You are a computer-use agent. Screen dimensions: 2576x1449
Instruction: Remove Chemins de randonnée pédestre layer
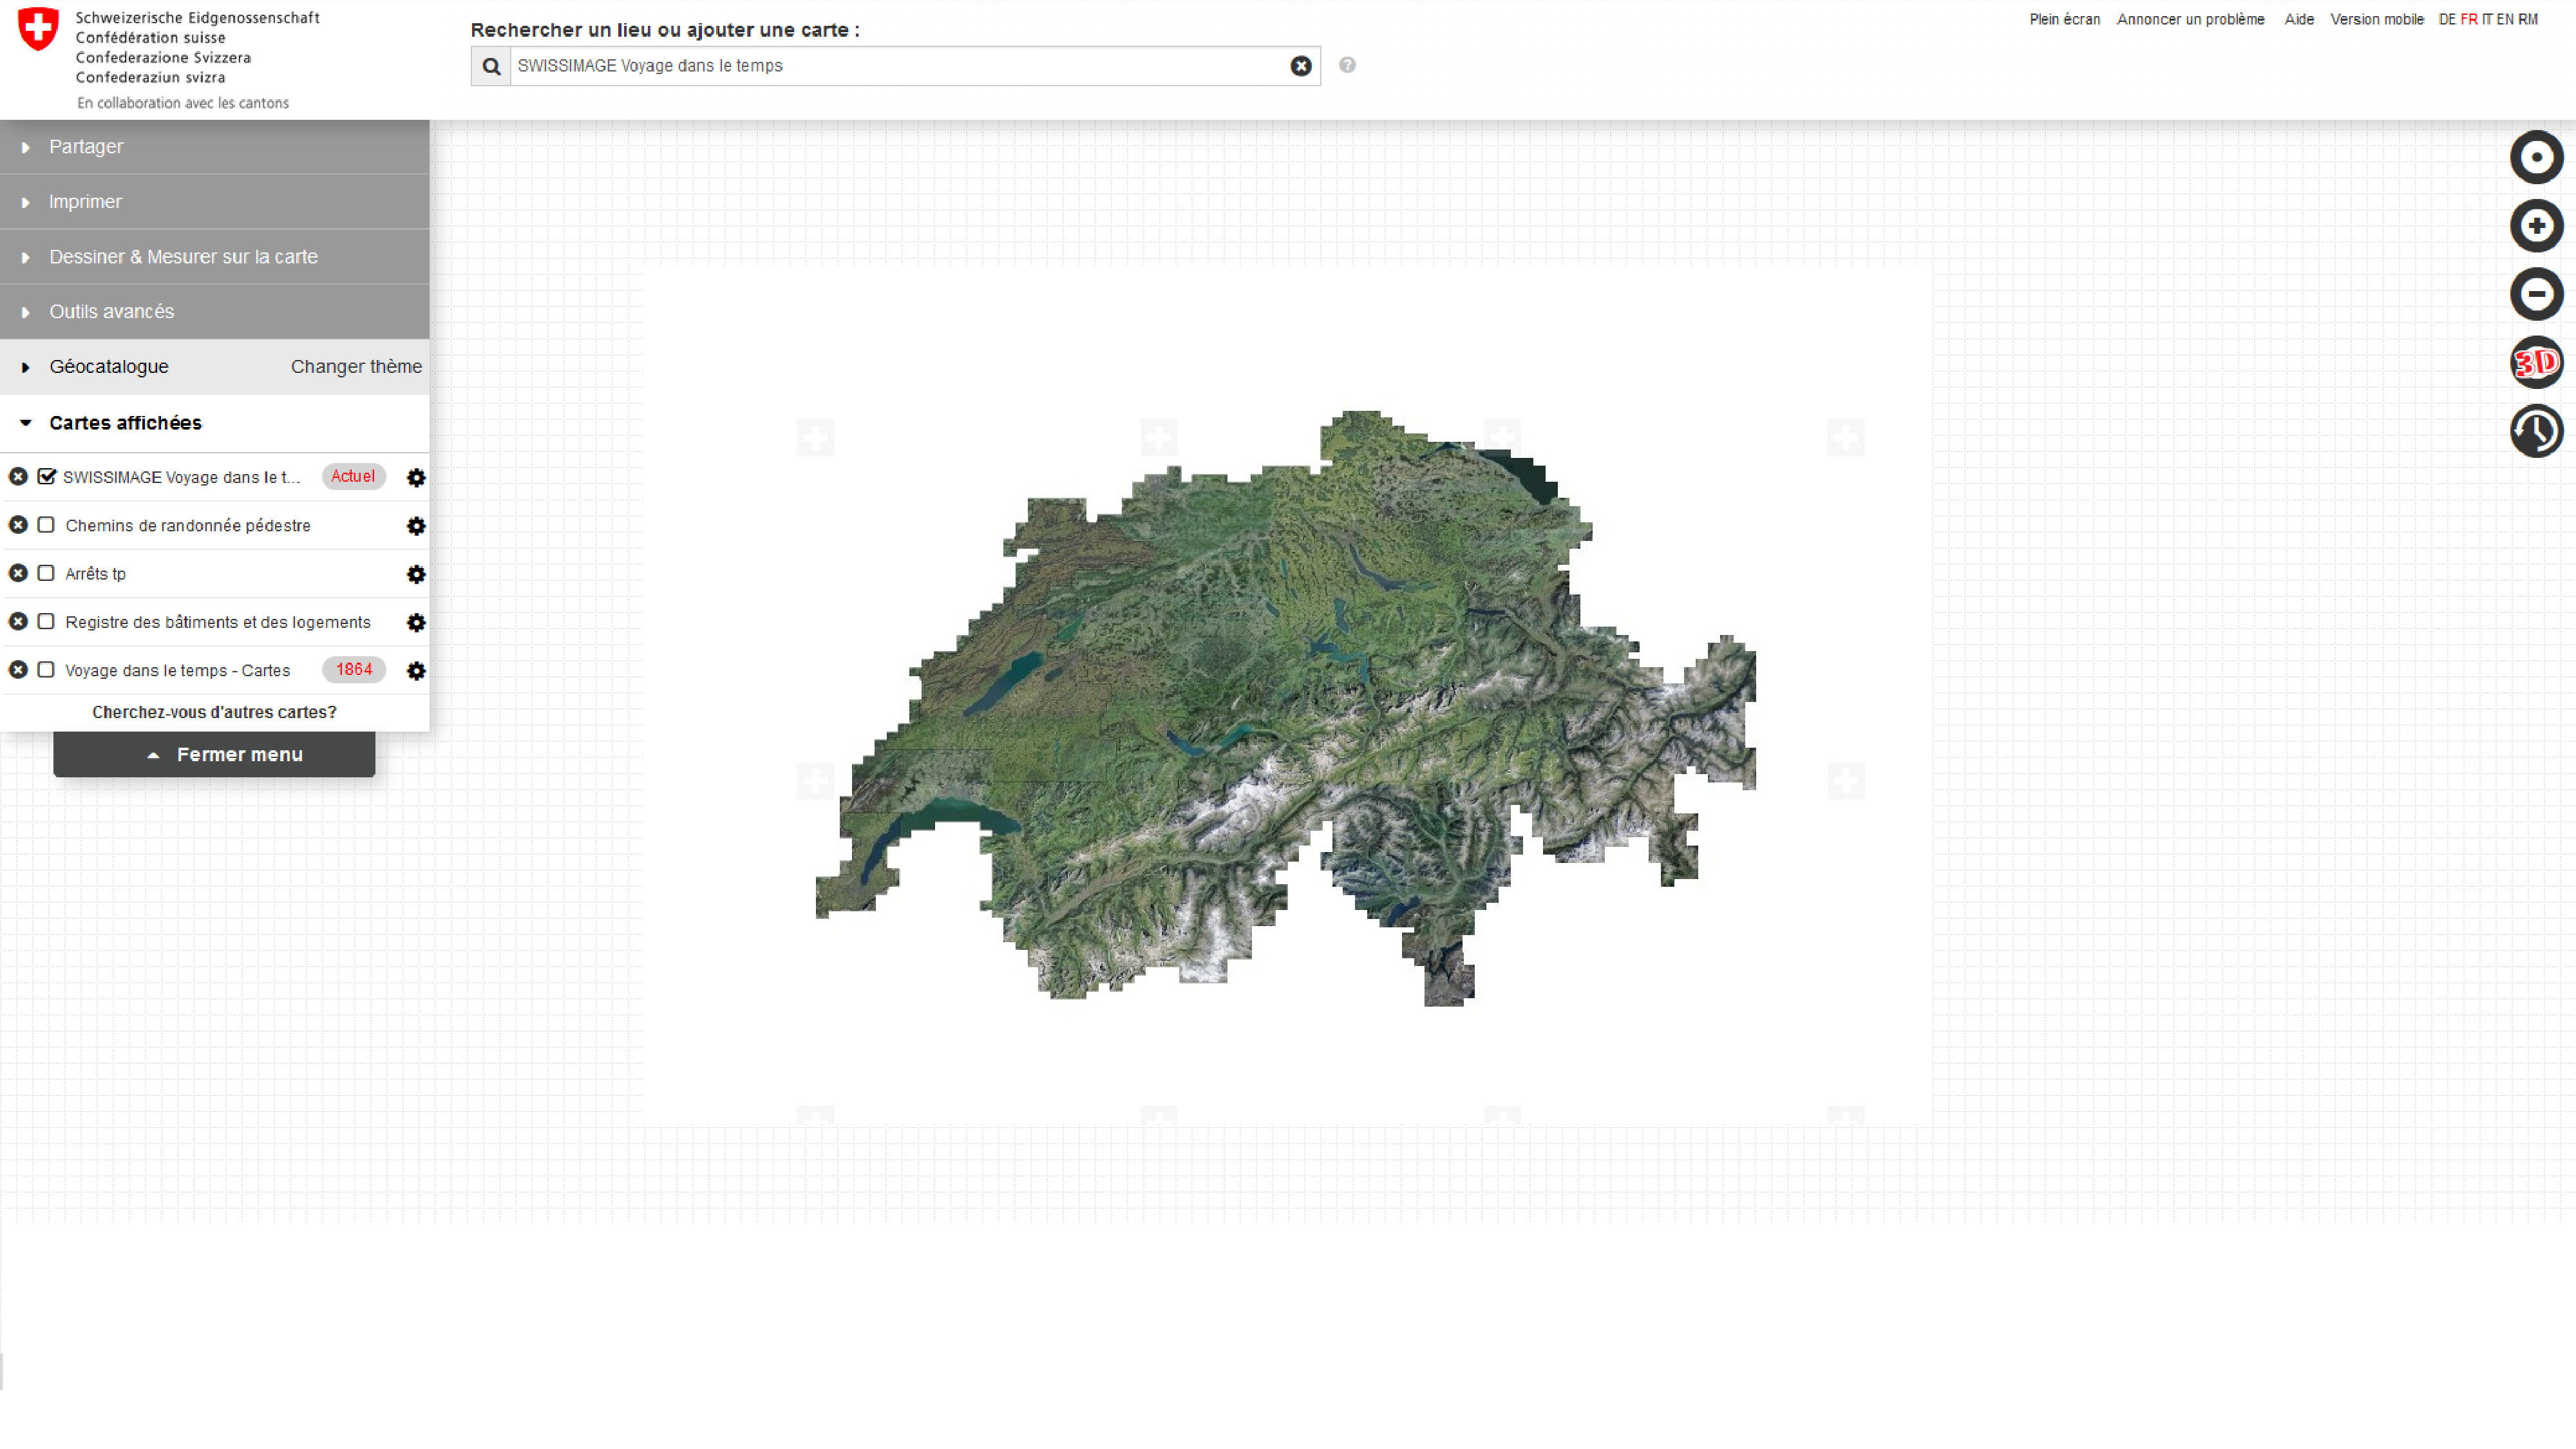(x=18, y=525)
